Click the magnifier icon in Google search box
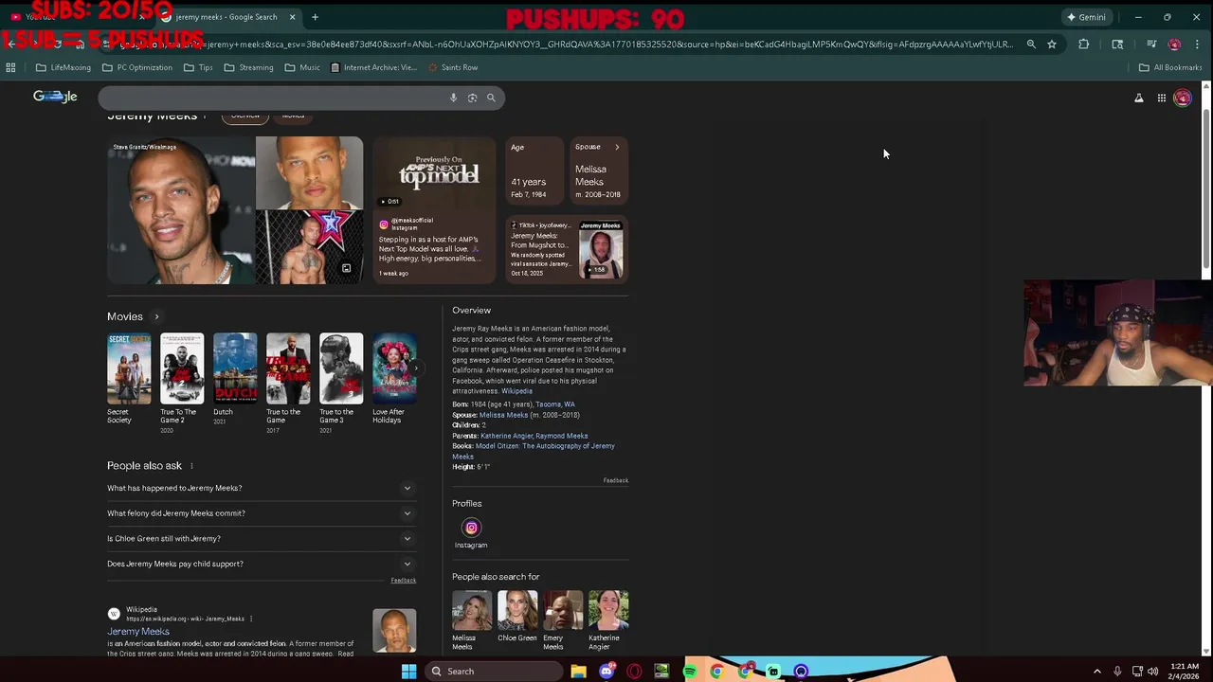The width and height of the screenshot is (1213, 682). pos(491,98)
